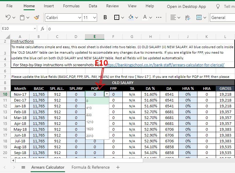The height and width of the screenshot is (173, 235).
Task: Choose 1210 from the PQP dropdown list
Action: point(90,122)
